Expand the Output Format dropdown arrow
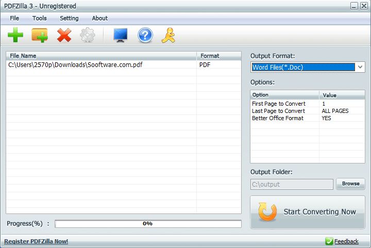This screenshot has width=371, height=248. [x=360, y=67]
